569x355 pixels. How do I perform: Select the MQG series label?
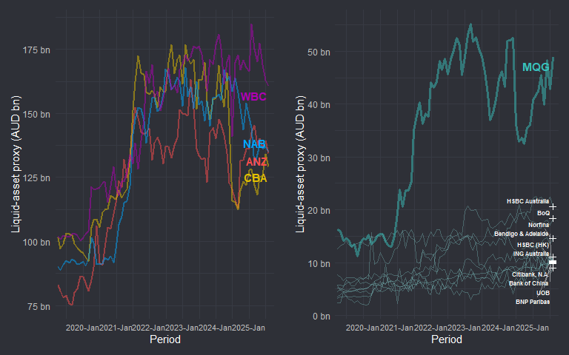(536, 67)
